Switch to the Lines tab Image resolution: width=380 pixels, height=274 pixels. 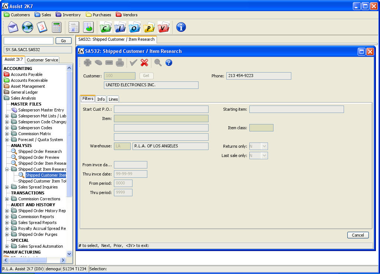click(x=113, y=99)
